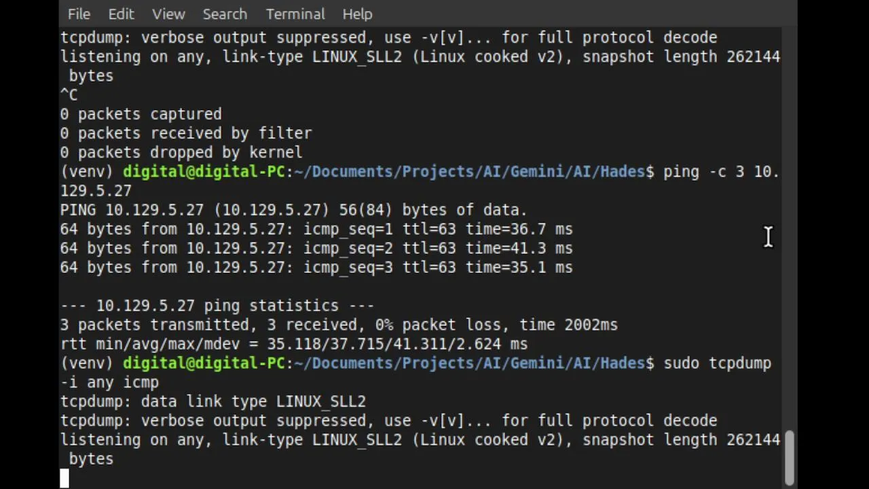Click the 'tcpdump: data link type LINUX_SLL2' line
Image resolution: width=869 pixels, height=489 pixels.
tap(212, 402)
